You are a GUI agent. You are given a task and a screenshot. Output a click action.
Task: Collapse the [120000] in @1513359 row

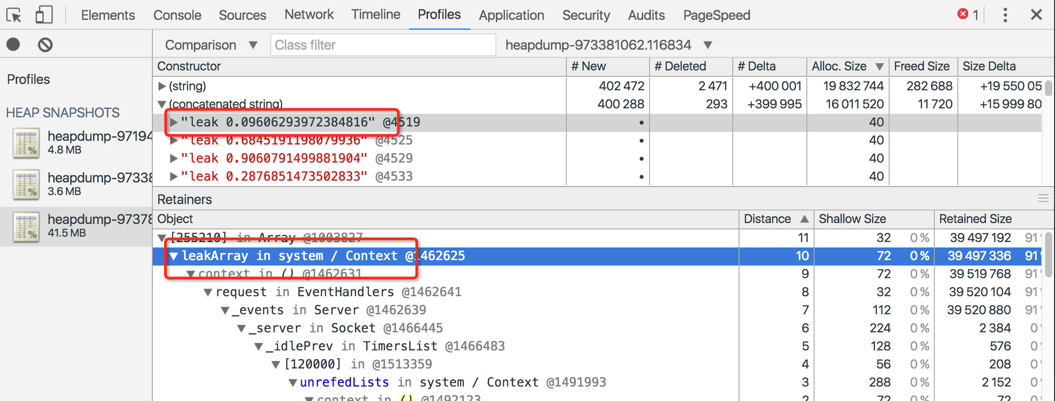(x=276, y=364)
